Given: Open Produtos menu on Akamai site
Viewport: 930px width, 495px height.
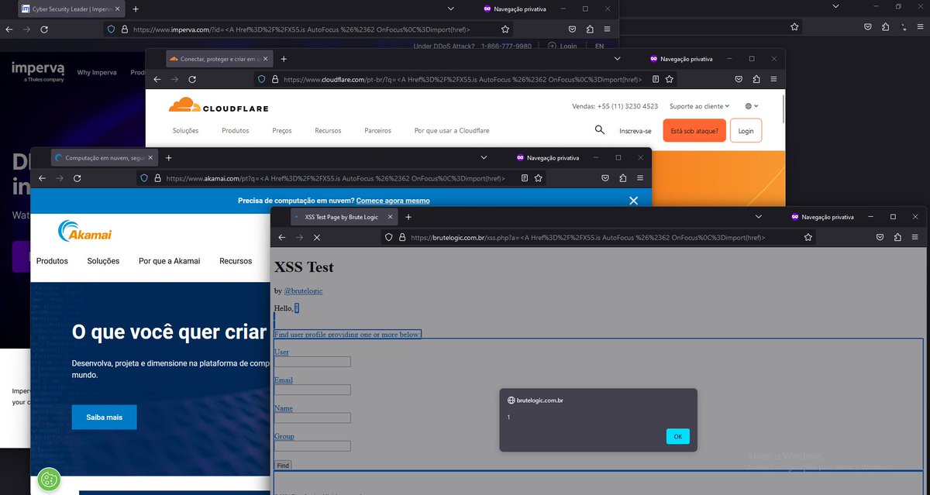Looking at the screenshot, I should [52, 261].
